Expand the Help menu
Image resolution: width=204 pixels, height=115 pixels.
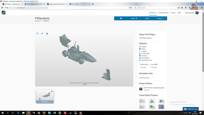[180, 13]
